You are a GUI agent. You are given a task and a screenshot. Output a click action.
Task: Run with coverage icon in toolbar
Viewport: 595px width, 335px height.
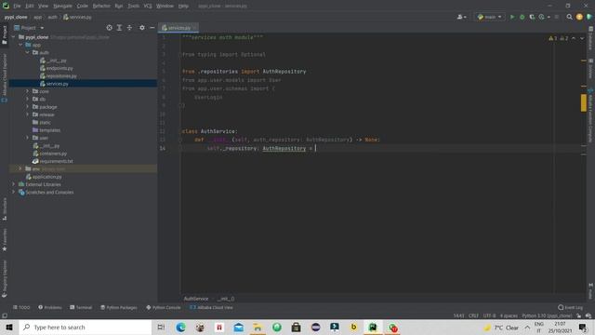pos(532,17)
